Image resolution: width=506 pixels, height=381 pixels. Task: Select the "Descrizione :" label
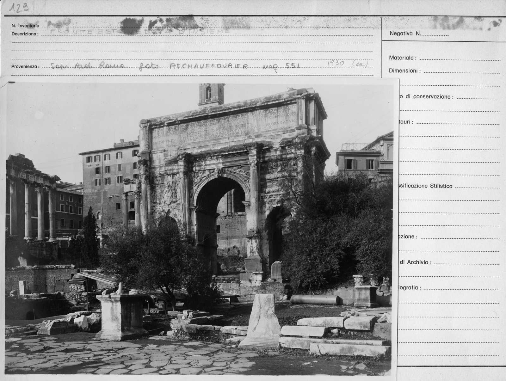point(25,34)
